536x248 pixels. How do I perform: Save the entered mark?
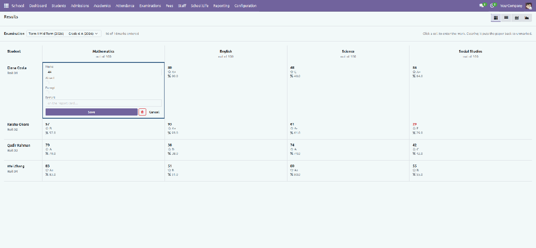click(91, 112)
